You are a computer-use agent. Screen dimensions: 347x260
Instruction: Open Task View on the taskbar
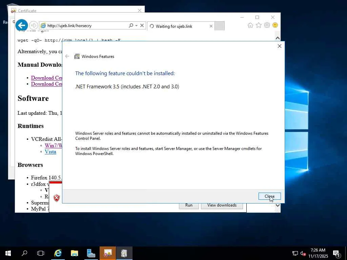click(41, 253)
